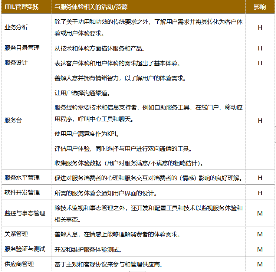Screen dimensions: 276x272
Task: Click text '所需的服务体验会通知用户界面的设计。'
Action: tap(106, 193)
